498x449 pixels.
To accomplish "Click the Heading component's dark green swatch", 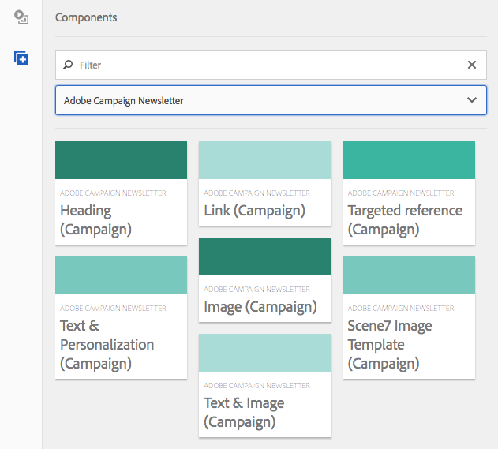I will pyautogui.click(x=121, y=160).
